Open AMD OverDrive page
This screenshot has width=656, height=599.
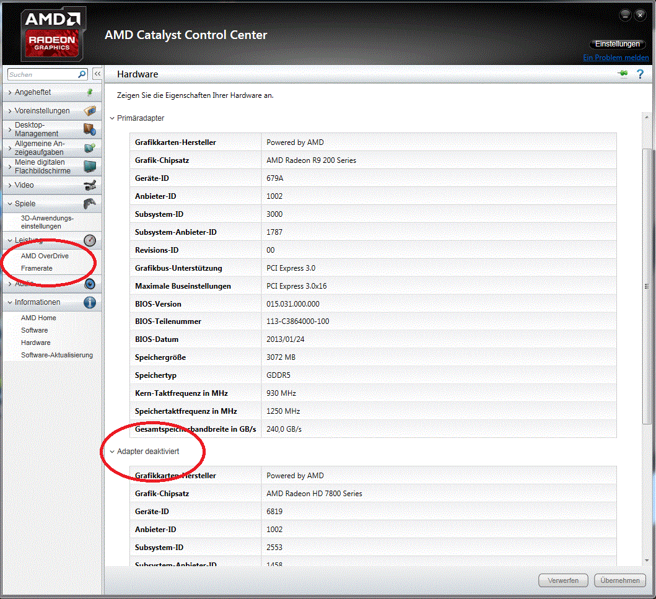tap(45, 256)
